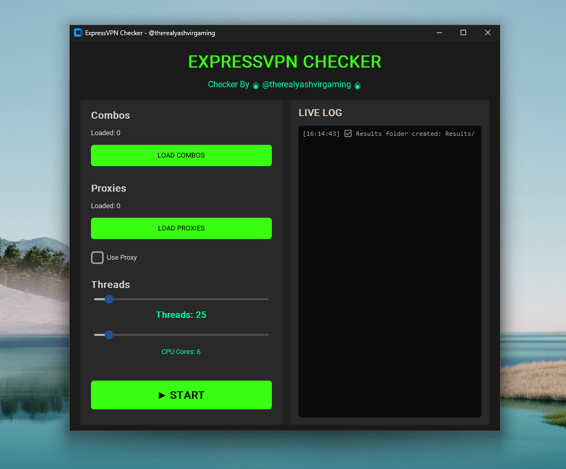Viewport: 566px width, 469px height.
Task: Close the ExpressVPN Checker window
Action: point(488,32)
